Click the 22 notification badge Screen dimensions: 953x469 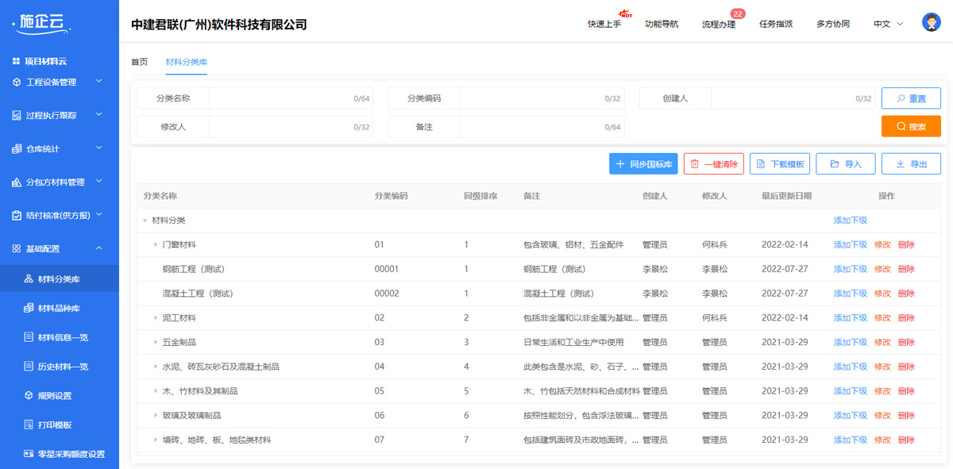tap(738, 13)
